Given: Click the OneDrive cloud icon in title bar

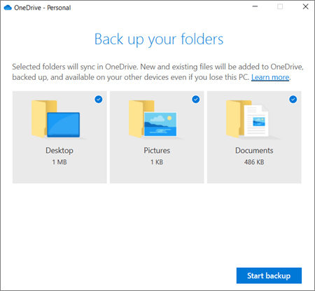Looking at the screenshot, I should click(8, 8).
